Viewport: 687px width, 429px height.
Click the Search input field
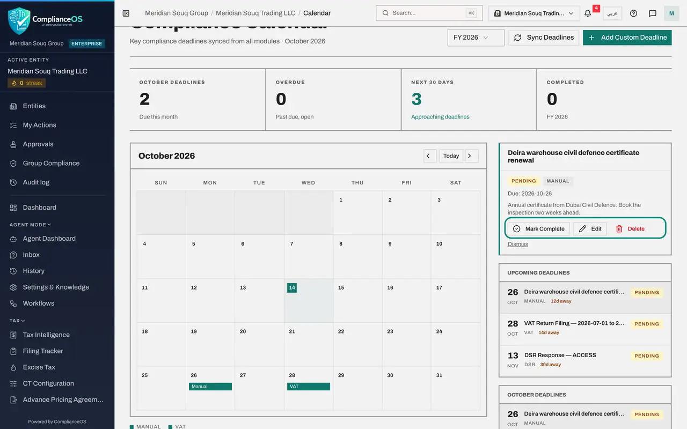[x=429, y=13]
